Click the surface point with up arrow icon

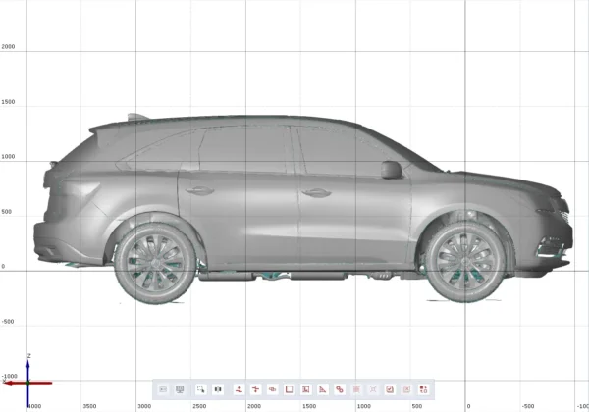tap(239, 389)
